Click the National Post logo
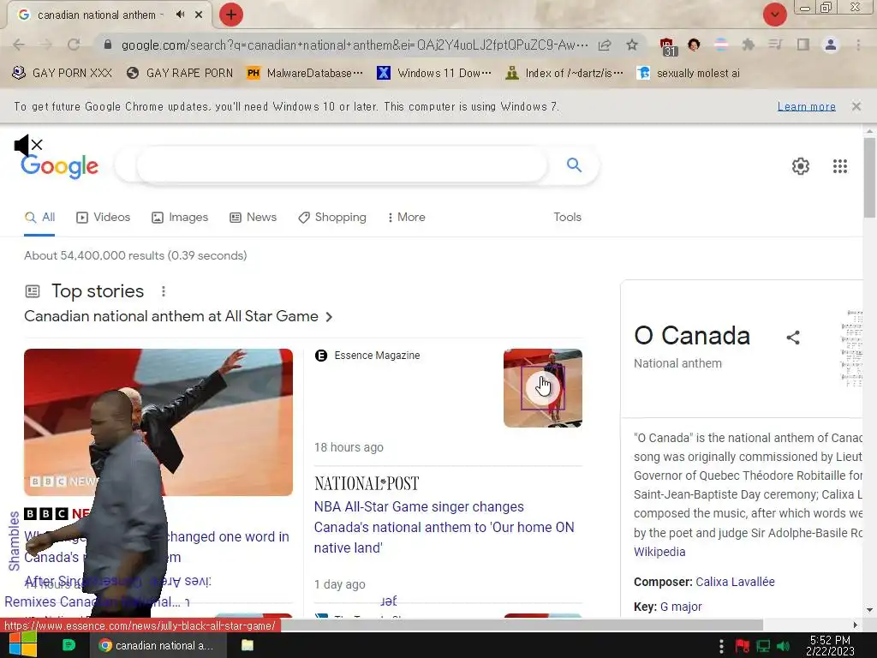The height and width of the screenshot is (658, 877). click(x=367, y=483)
